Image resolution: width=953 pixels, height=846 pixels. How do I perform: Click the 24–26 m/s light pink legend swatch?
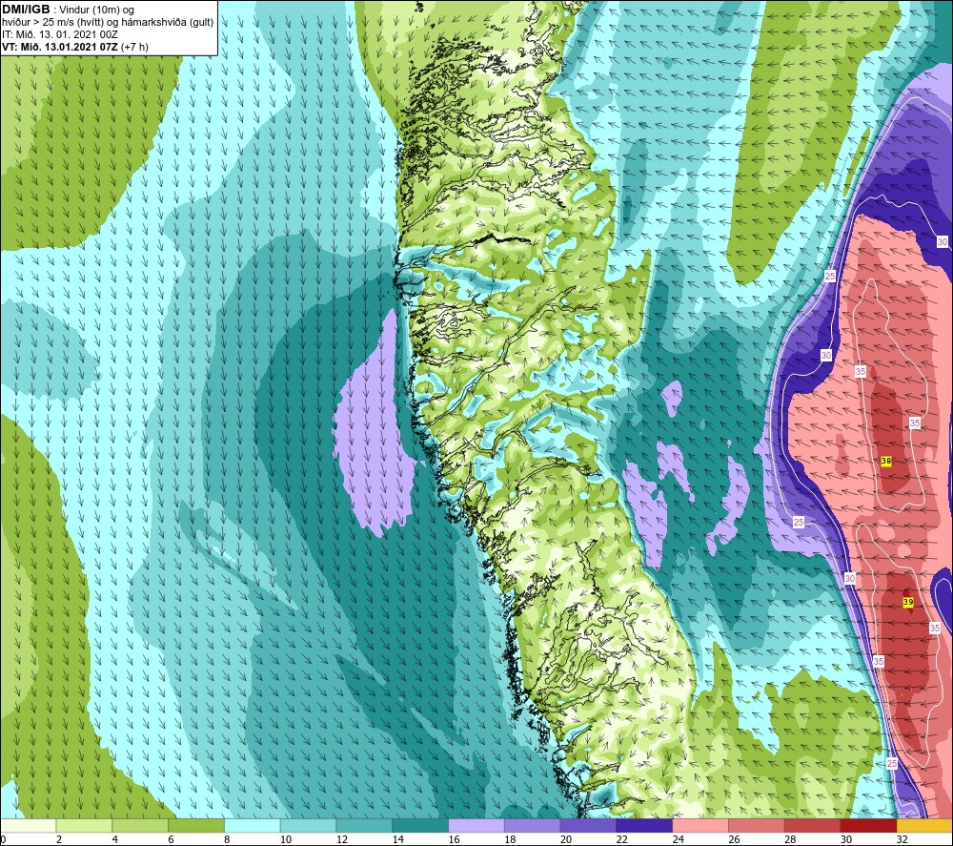(700, 825)
